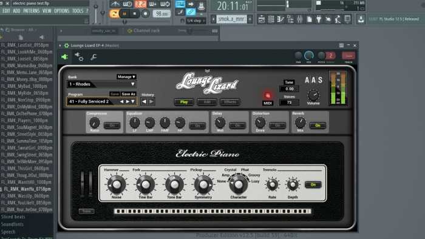Screen dimensions: 425x239
Task: Disable the Tremolo On switch
Action: [x=313, y=184]
